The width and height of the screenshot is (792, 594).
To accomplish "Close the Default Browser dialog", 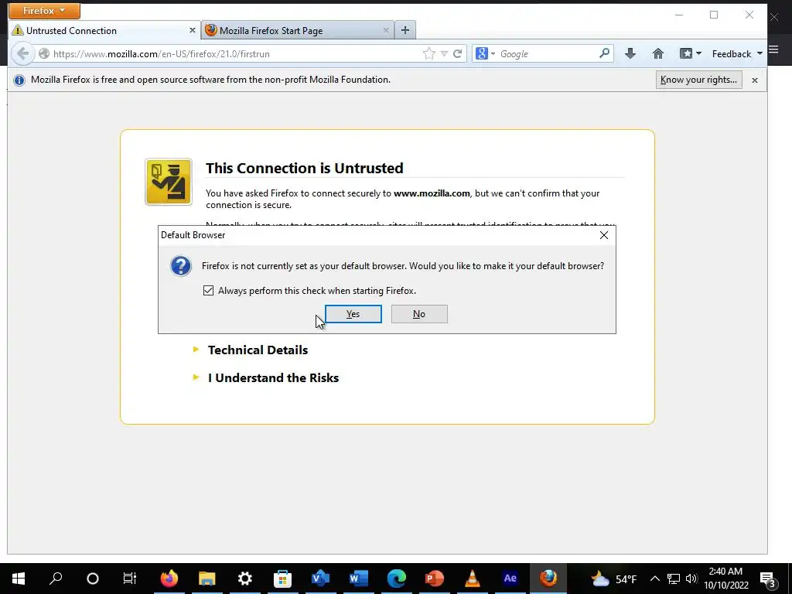I will pos(603,235).
